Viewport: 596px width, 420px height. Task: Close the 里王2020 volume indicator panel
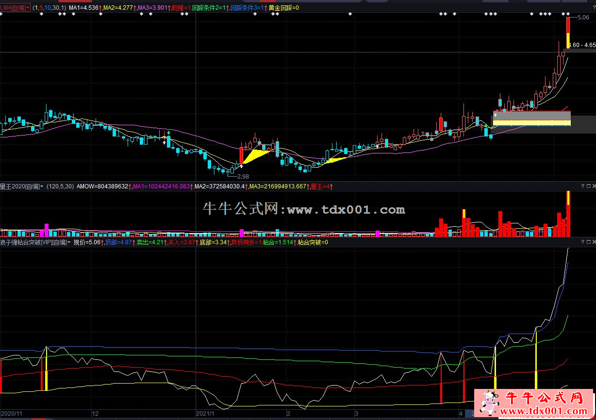coord(593,186)
